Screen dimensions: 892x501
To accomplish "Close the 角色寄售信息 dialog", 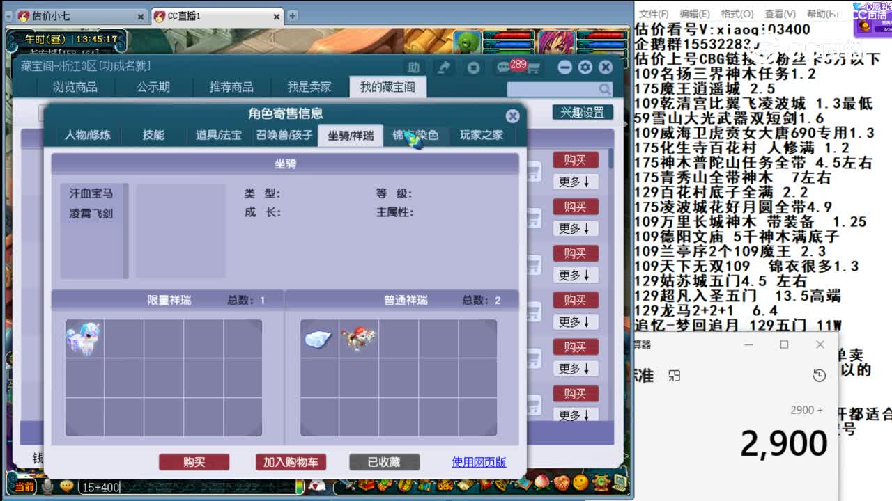I will tap(512, 116).
